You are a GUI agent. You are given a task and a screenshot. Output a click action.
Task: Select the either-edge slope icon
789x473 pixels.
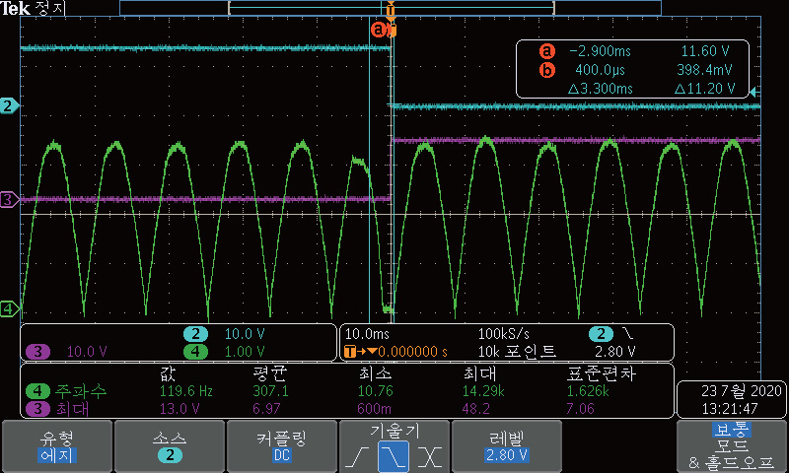coord(428,455)
